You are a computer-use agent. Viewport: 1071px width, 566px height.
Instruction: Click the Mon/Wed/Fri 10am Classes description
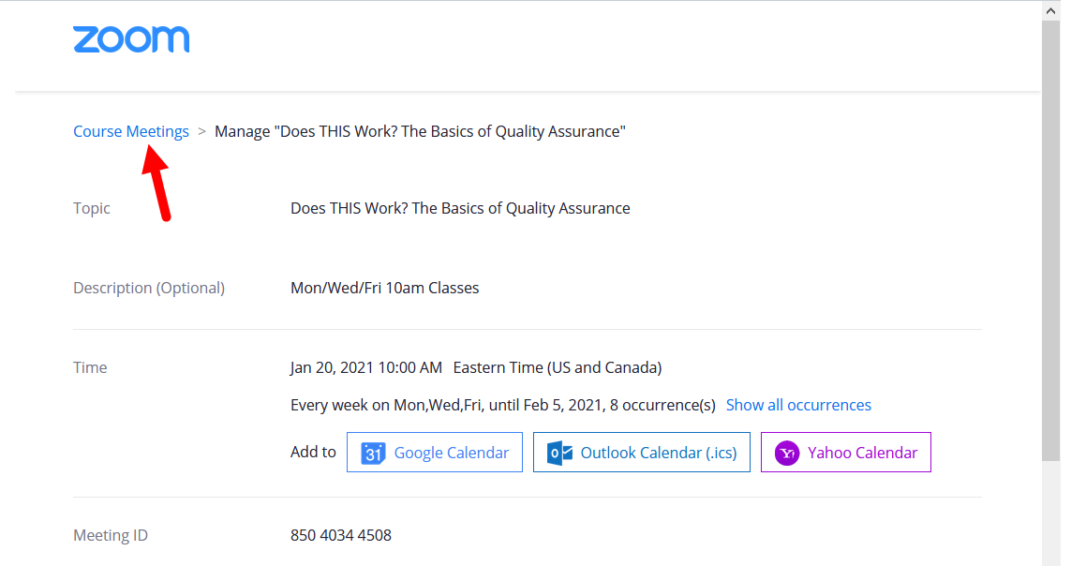384,288
